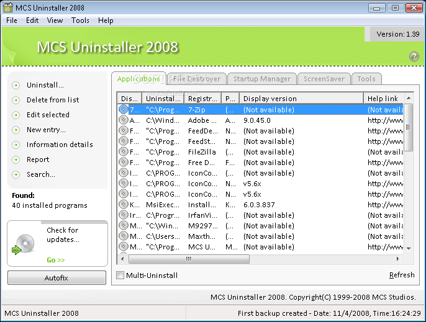
Task: Click the disc icon of the MCS U... row
Action: coord(124,246)
